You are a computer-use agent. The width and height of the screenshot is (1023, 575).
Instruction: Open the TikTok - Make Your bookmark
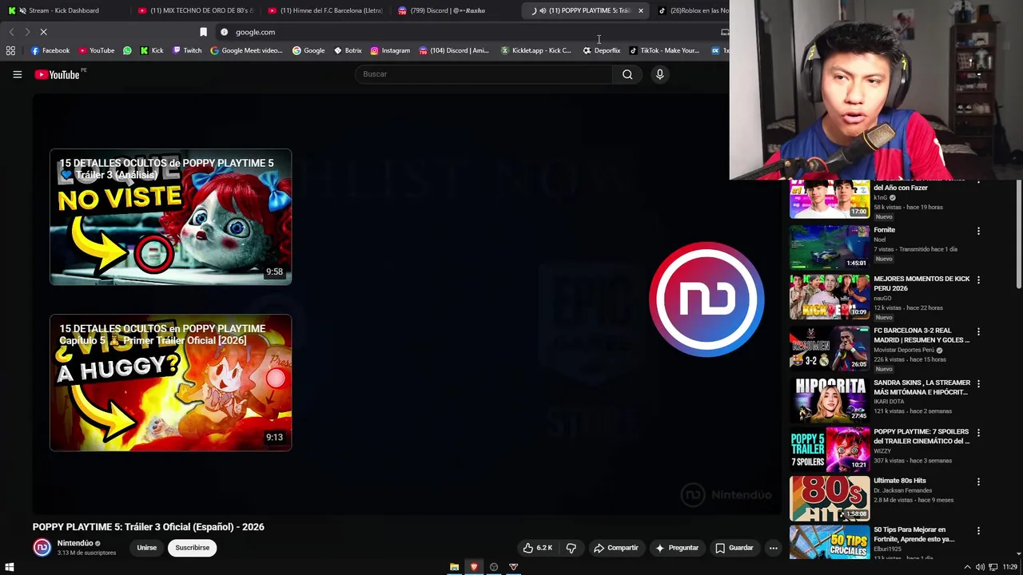[664, 50]
